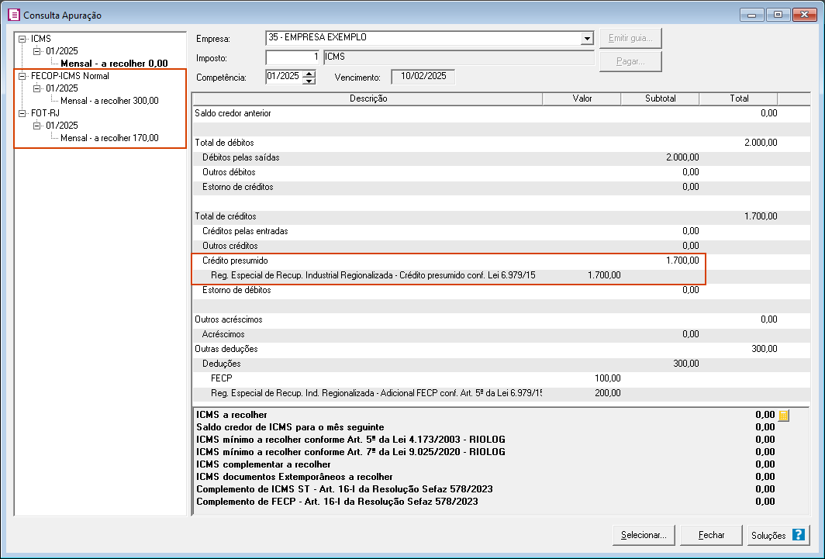
Task: Select the Crédito presumido row
Action: click(502, 261)
